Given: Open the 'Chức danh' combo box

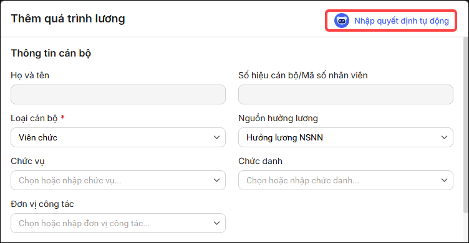Looking at the screenshot, I should 346,180.
